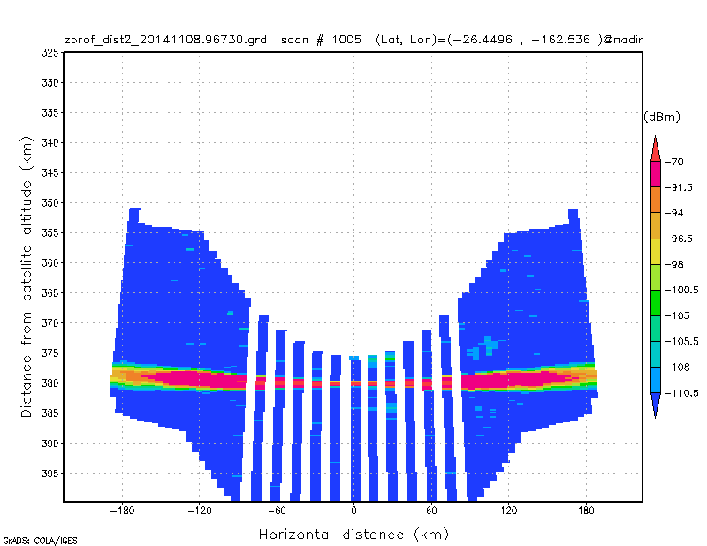Viewport: 707px width, 546px height.
Task: Click the GrADS: COLA/IGES credit text
Action: pyautogui.click(x=40, y=541)
